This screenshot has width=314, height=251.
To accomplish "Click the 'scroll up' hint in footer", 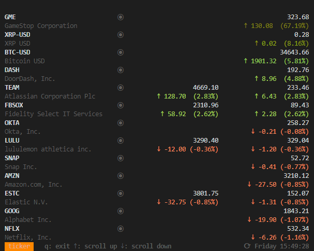I will click(x=95, y=246).
